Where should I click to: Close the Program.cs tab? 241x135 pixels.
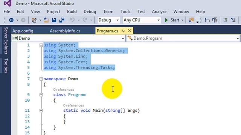130,31
